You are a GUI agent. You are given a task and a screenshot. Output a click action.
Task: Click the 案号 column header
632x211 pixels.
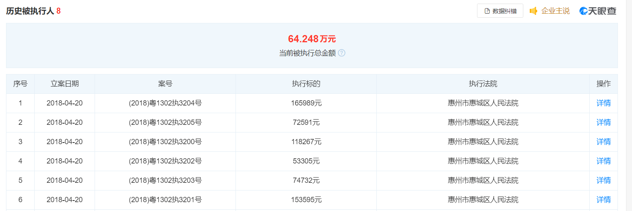click(x=165, y=84)
